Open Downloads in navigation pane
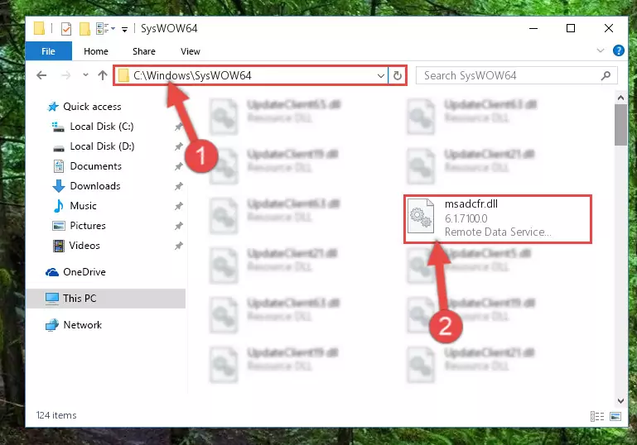 click(86, 186)
